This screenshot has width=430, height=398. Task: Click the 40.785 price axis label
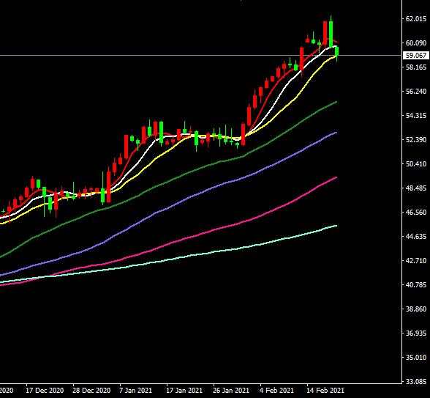(416, 284)
